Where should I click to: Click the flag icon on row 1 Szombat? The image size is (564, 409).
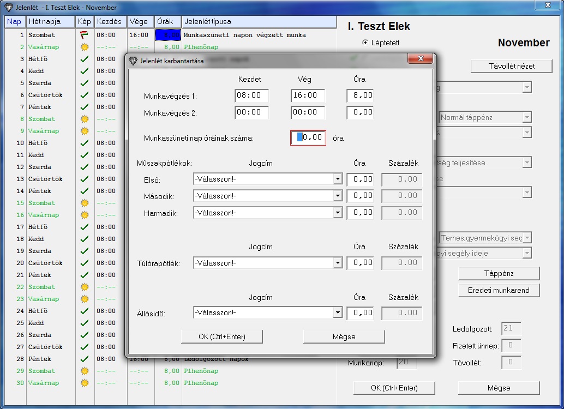[x=84, y=35]
